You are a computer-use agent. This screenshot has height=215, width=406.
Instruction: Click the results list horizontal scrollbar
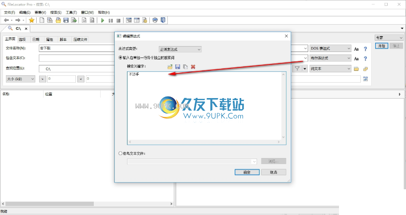tap(87, 204)
